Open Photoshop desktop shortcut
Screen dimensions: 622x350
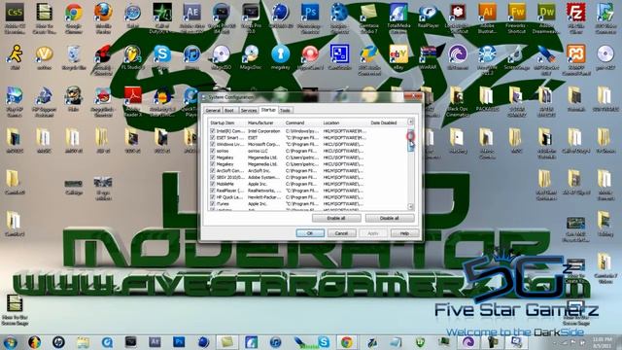coord(310,17)
